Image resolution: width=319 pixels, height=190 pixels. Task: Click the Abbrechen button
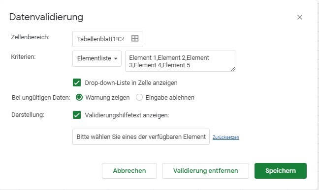point(129,171)
